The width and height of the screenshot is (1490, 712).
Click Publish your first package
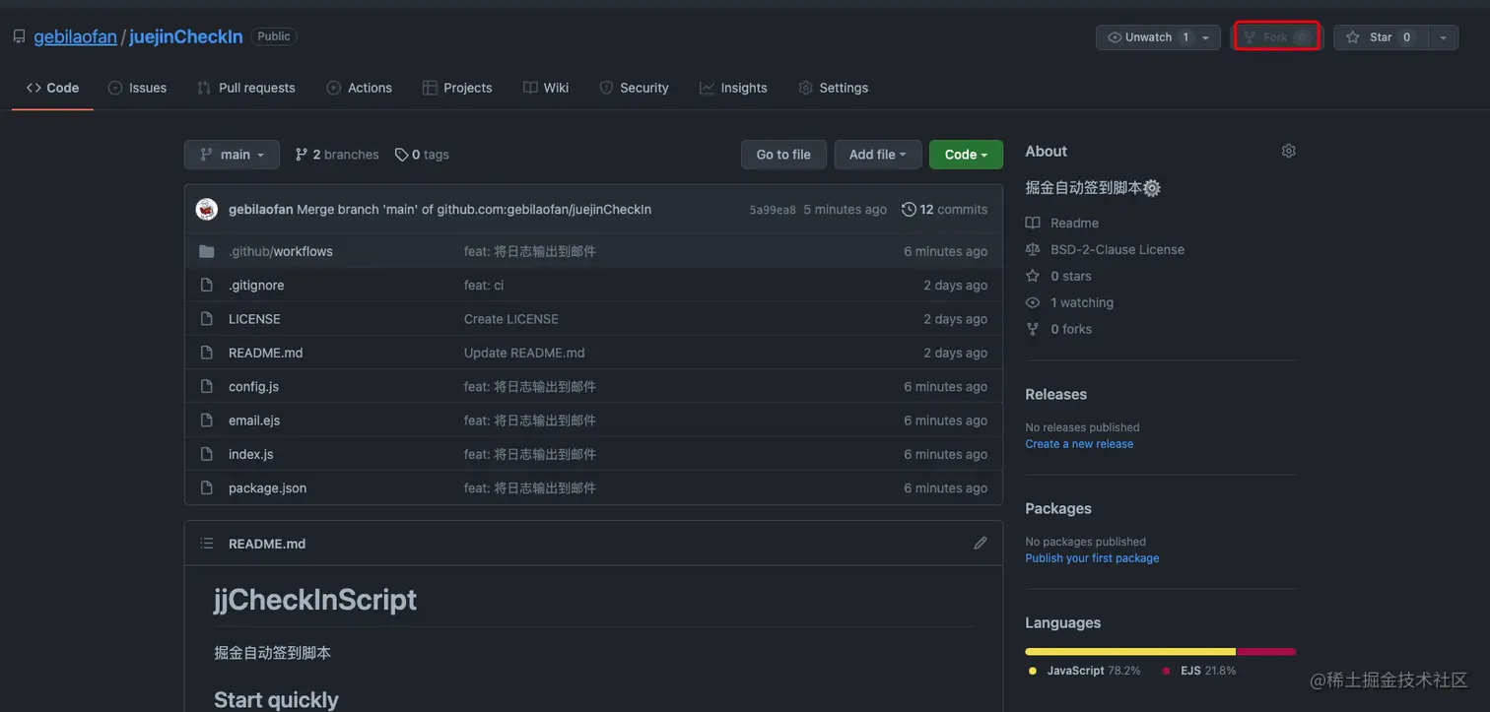pyautogui.click(x=1092, y=558)
